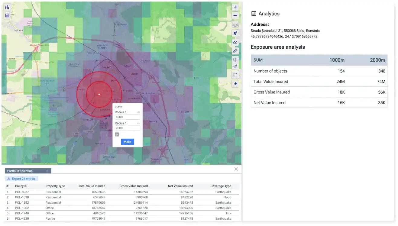Viewport: 398px width, 226px height.
Task: Click Total Value Insured row in analytics
Action: (319, 81)
